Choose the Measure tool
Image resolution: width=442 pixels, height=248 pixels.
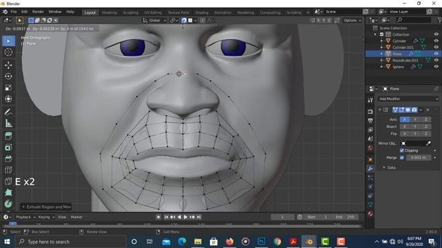click(x=8, y=123)
